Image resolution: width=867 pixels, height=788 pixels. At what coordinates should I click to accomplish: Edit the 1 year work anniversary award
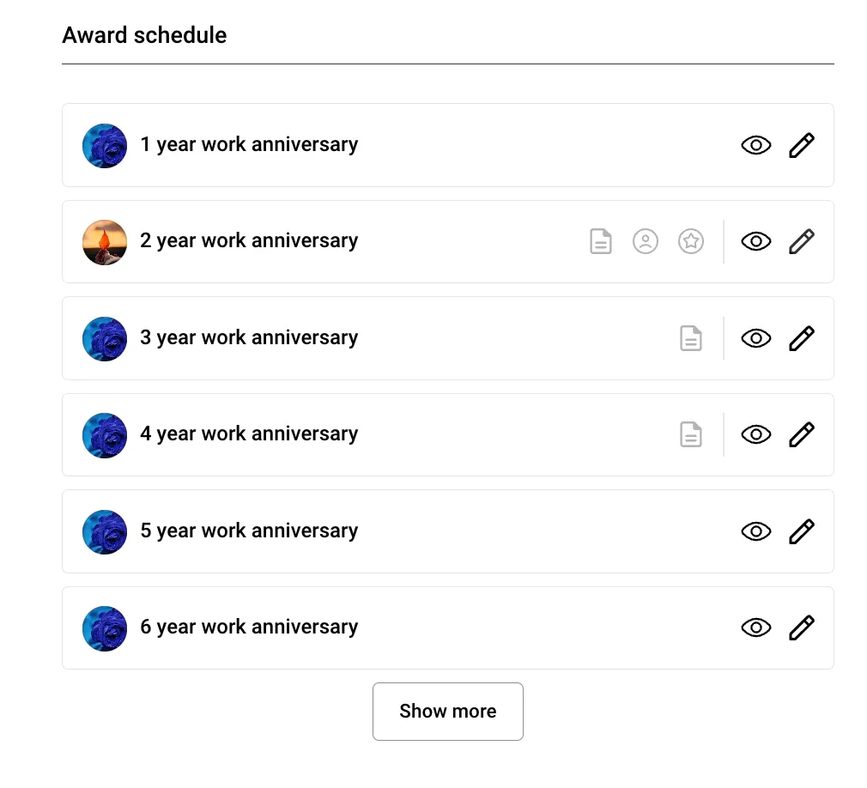click(801, 145)
